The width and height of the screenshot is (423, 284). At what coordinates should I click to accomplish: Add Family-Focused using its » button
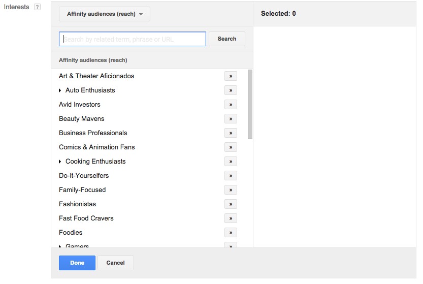point(231,190)
